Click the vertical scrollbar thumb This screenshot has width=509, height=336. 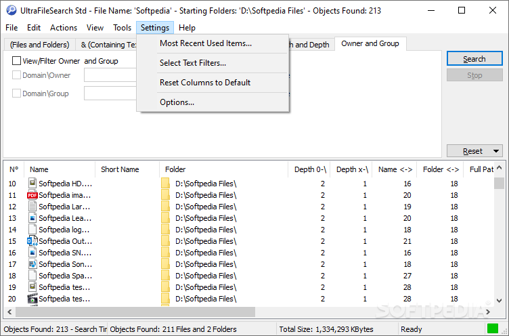click(500, 183)
